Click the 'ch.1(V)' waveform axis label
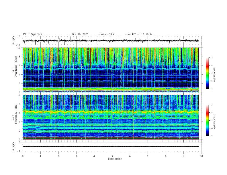 coord(14,41)
